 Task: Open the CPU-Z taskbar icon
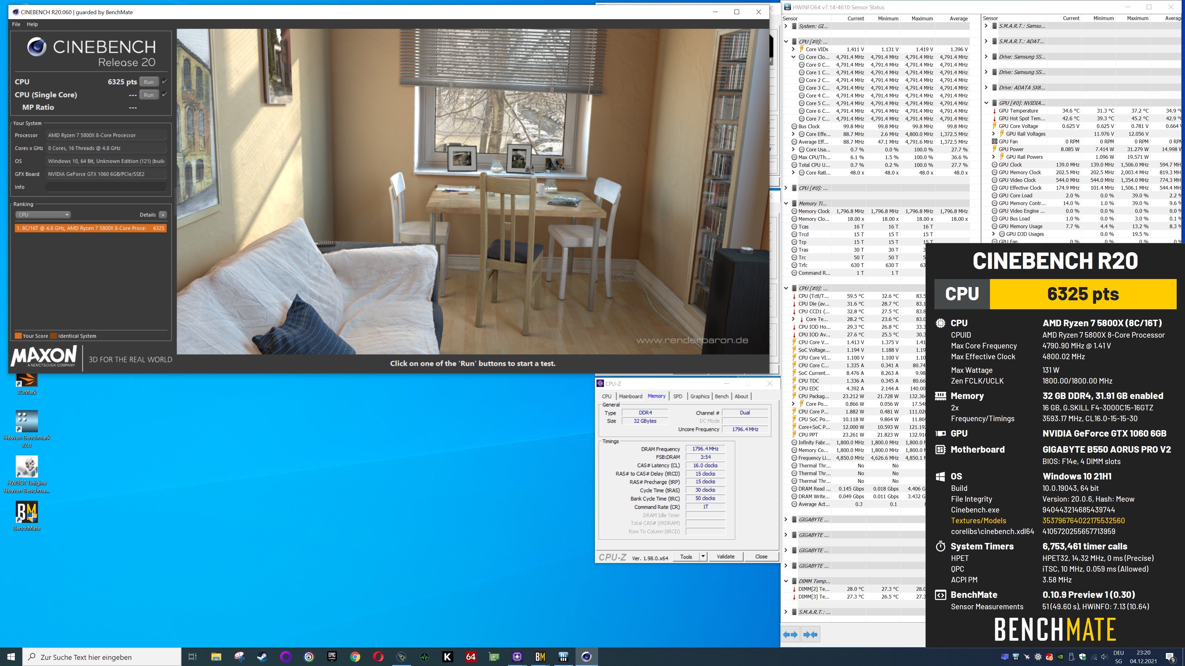click(x=517, y=657)
